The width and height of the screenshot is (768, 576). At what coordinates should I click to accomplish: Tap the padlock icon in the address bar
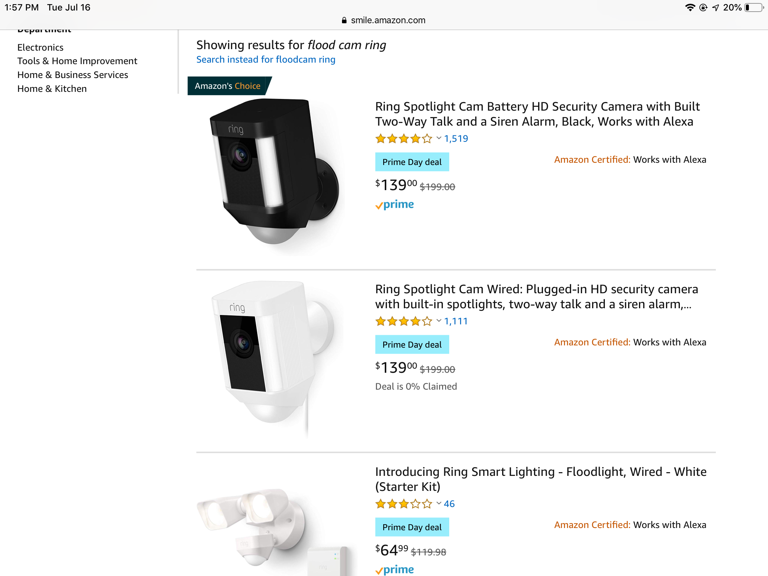click(x=344, y=21)
